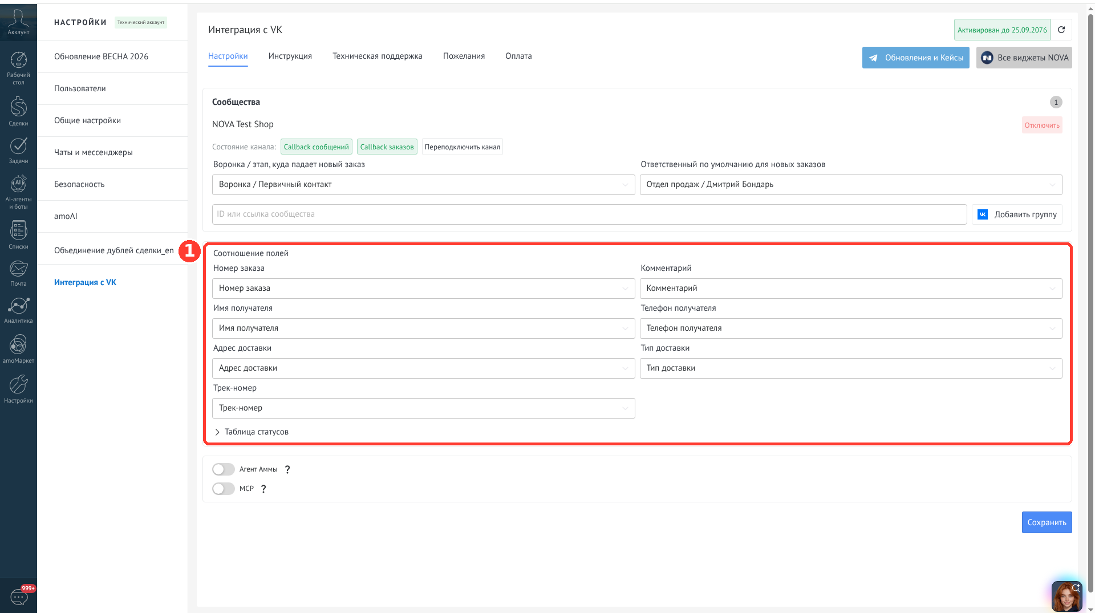Image resolution: width=1095 pixels, height=613 pixels.
Task: Open amoМаркет marketplace icon
Action: click(18, 349)
